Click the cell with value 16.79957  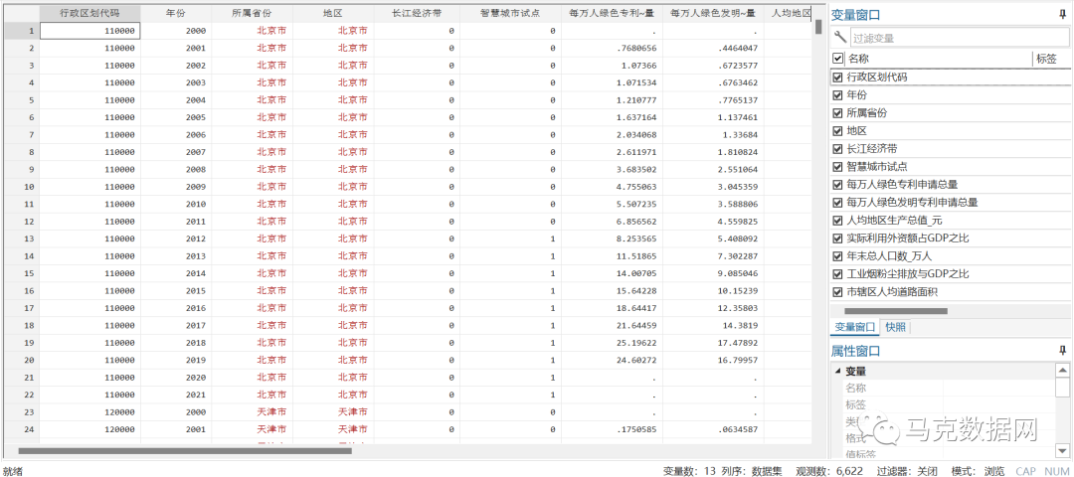[x=713, y=360]
